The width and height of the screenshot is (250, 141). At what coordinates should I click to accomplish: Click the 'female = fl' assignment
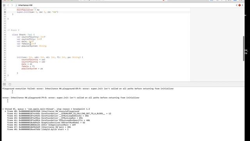click(x=28, y=66)
